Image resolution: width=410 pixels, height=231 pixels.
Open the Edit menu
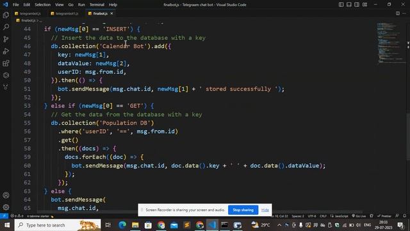26,4
